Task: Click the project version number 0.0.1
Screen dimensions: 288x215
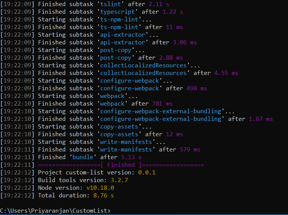Action: [x=147, y=173]
